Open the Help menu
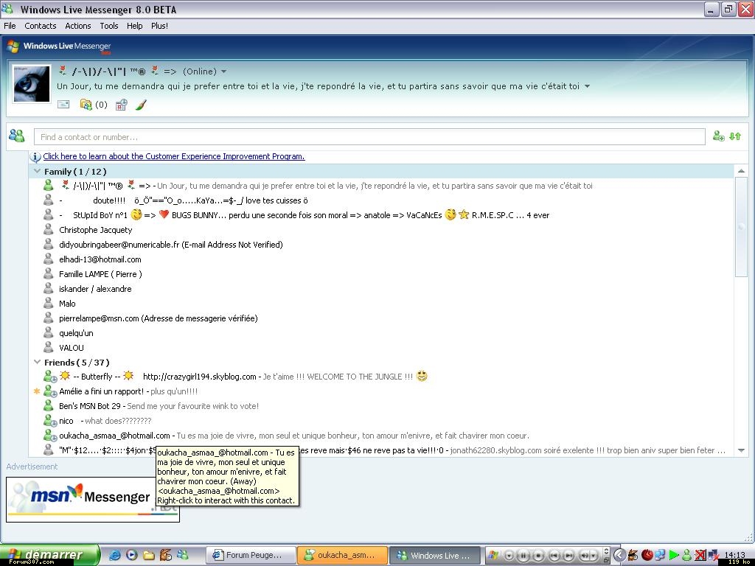 (x=134, y=26)
